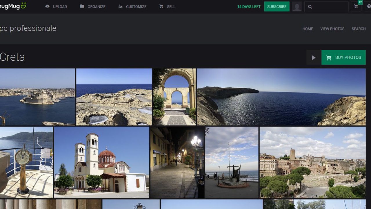Start slideshow with the play button

314,57
